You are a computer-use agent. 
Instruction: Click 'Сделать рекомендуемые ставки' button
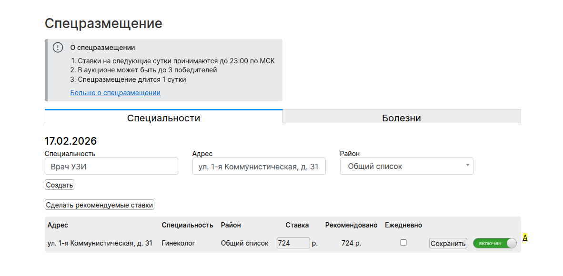pos(100,205)
